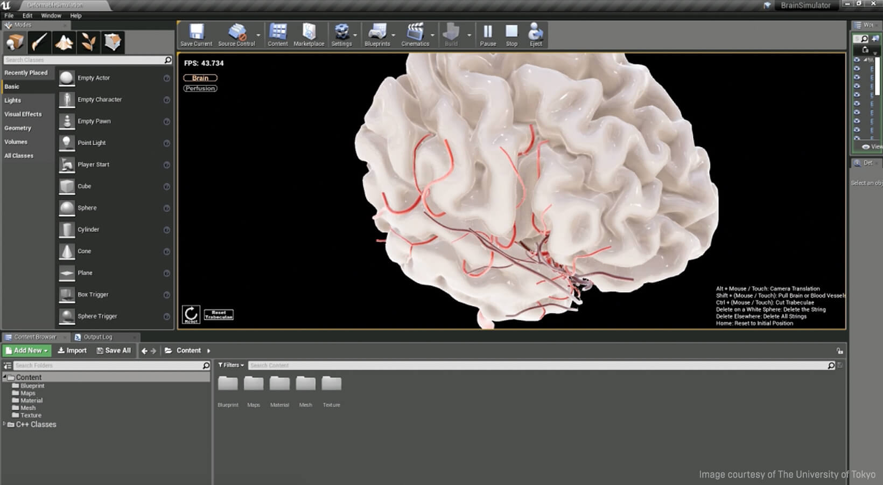The width and height of the screenshot is (883, 485).
Task: Switch to the Paint mode brush icon
Action: (x=39, y=42)
